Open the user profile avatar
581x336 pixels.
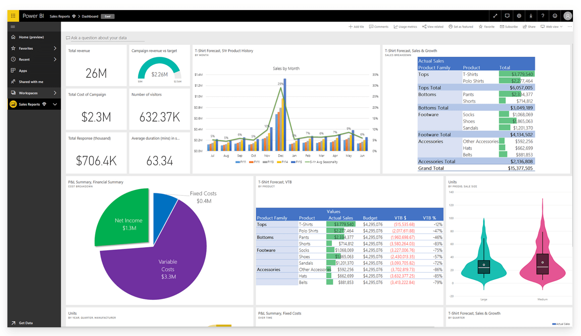click(x=568, y=16)
